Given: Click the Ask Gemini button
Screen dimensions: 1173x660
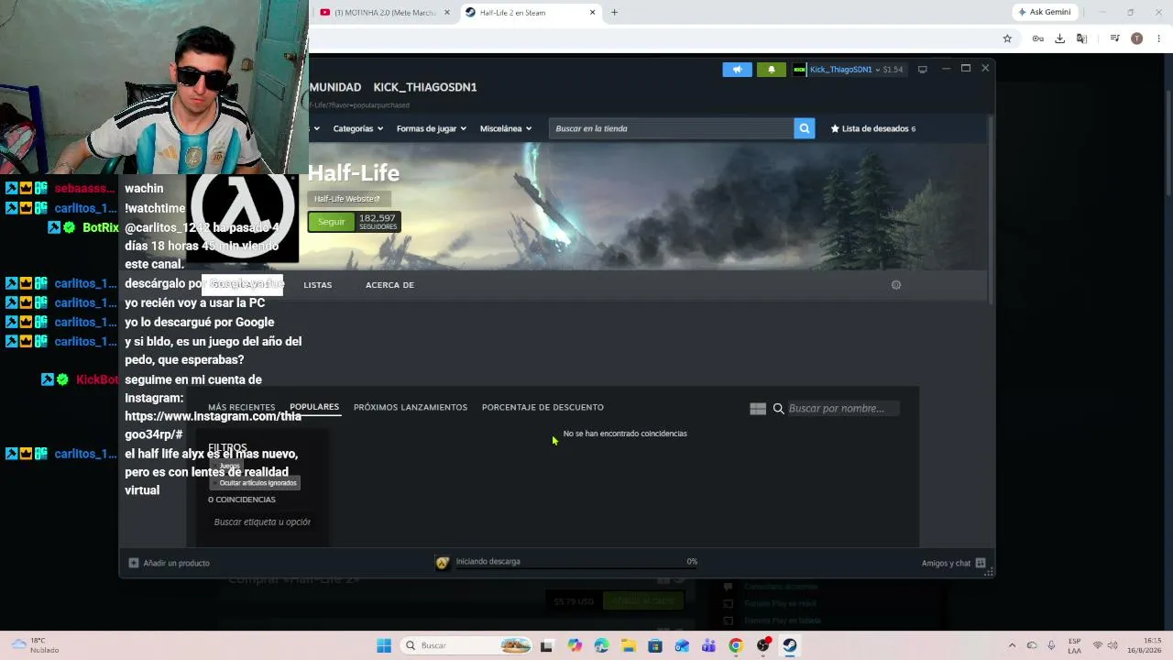Looking at the screenshot, I should tap(1044, 12).
